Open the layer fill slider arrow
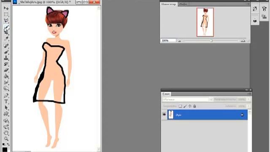The height and width of the screenshot is (152, 270). 248,106
